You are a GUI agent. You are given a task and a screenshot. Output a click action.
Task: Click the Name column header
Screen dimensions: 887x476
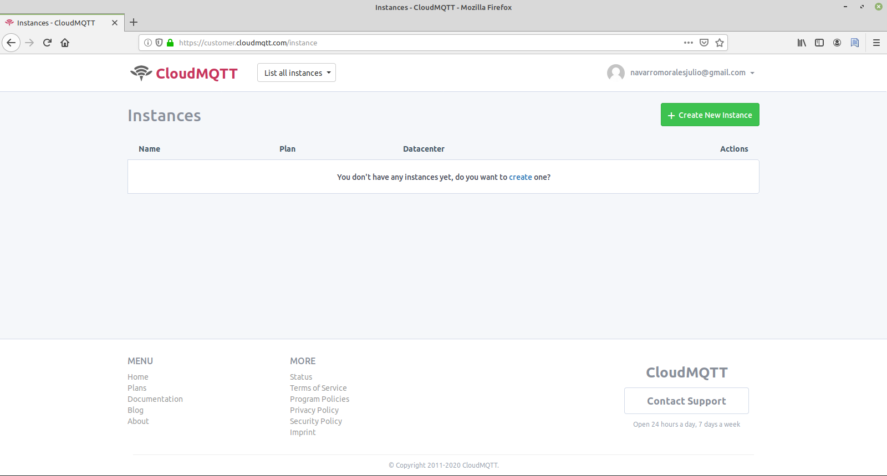150,149
